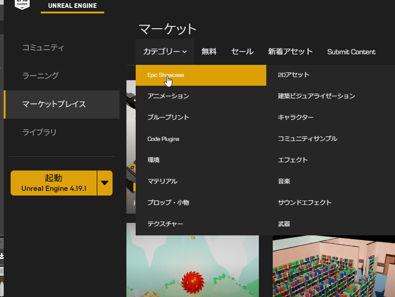Image resolution: width=395 pixels, height=297 pixels.
Task: Expand the カテゴリー dropdown
Action: pos(164,51)
